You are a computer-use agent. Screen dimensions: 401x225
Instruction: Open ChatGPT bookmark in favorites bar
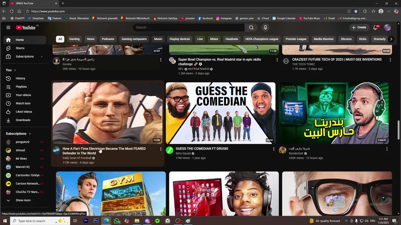pos(17,18)
